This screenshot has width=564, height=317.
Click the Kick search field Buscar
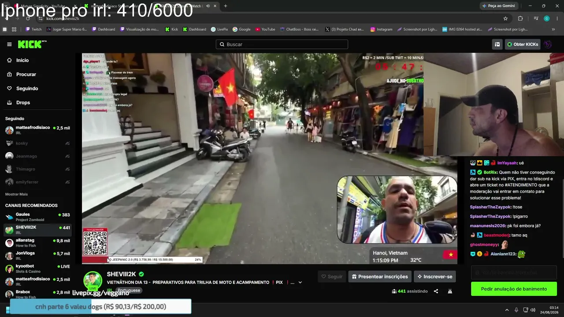click(x=282, y=44)
